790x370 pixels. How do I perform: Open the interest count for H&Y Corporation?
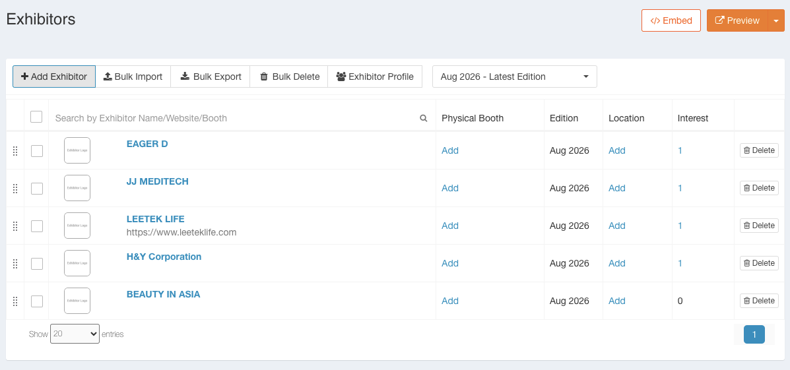[680, 263]
